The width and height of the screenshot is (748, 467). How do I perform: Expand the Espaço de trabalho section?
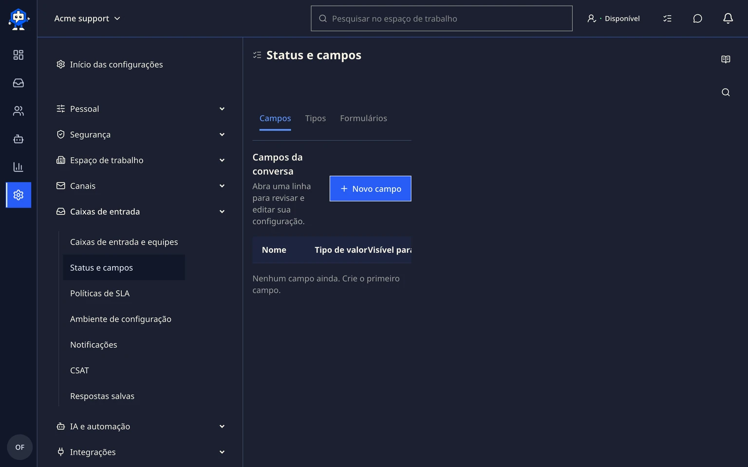(140, 160)
